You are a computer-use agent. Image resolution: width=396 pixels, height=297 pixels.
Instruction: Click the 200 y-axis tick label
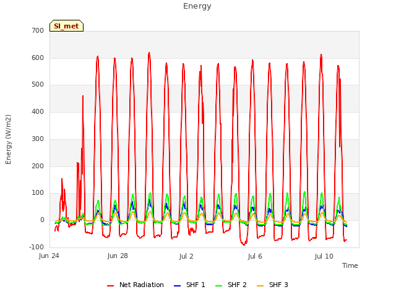[38, 166]
